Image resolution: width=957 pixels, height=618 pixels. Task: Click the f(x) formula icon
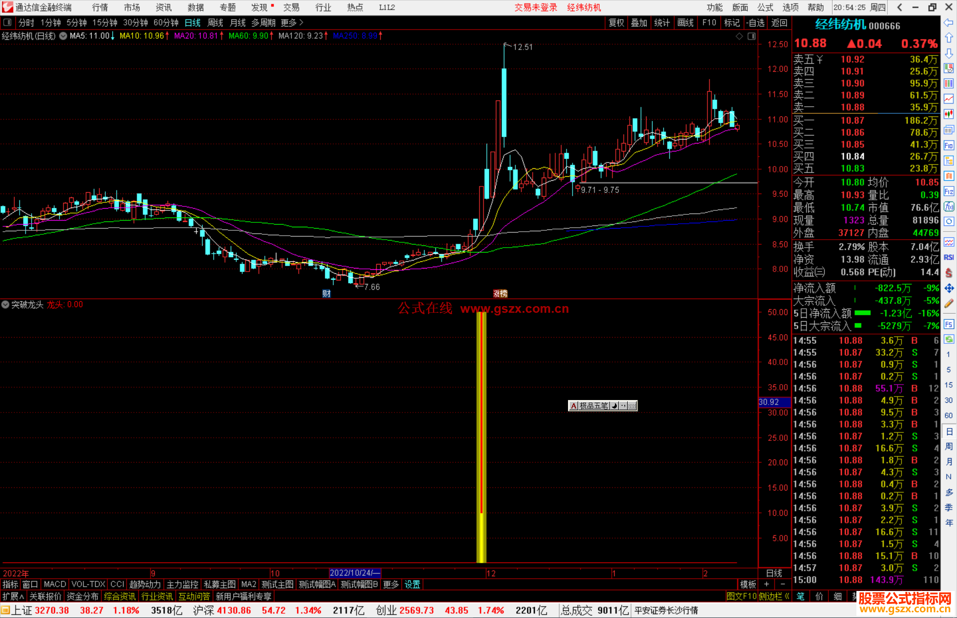(x=949, y=206)
